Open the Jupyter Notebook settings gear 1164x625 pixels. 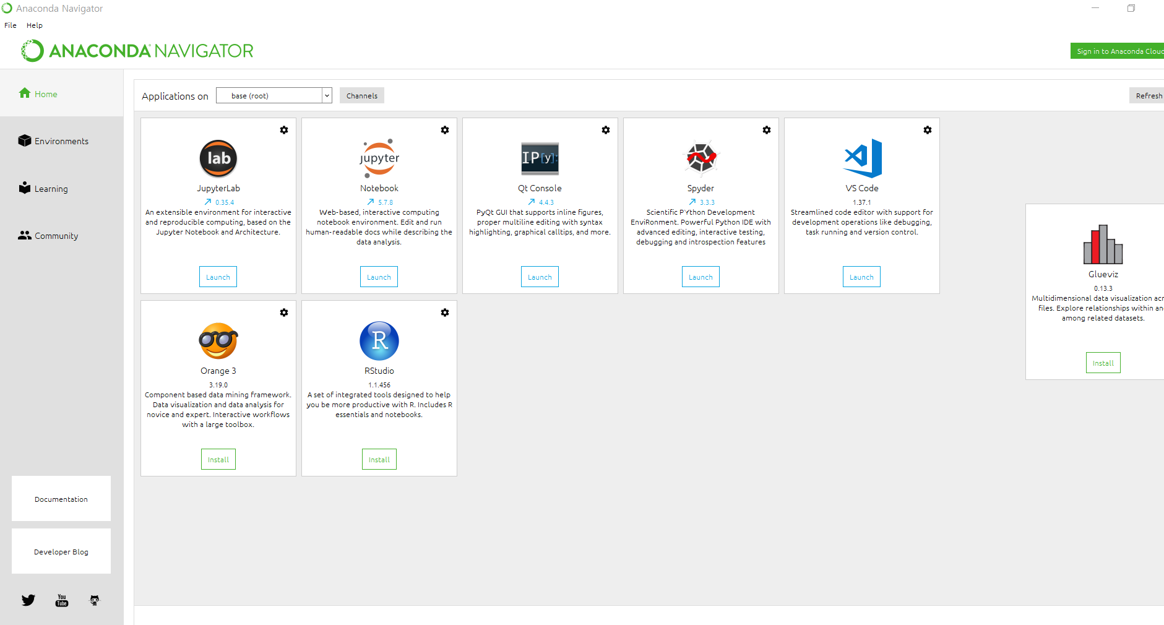445,130
